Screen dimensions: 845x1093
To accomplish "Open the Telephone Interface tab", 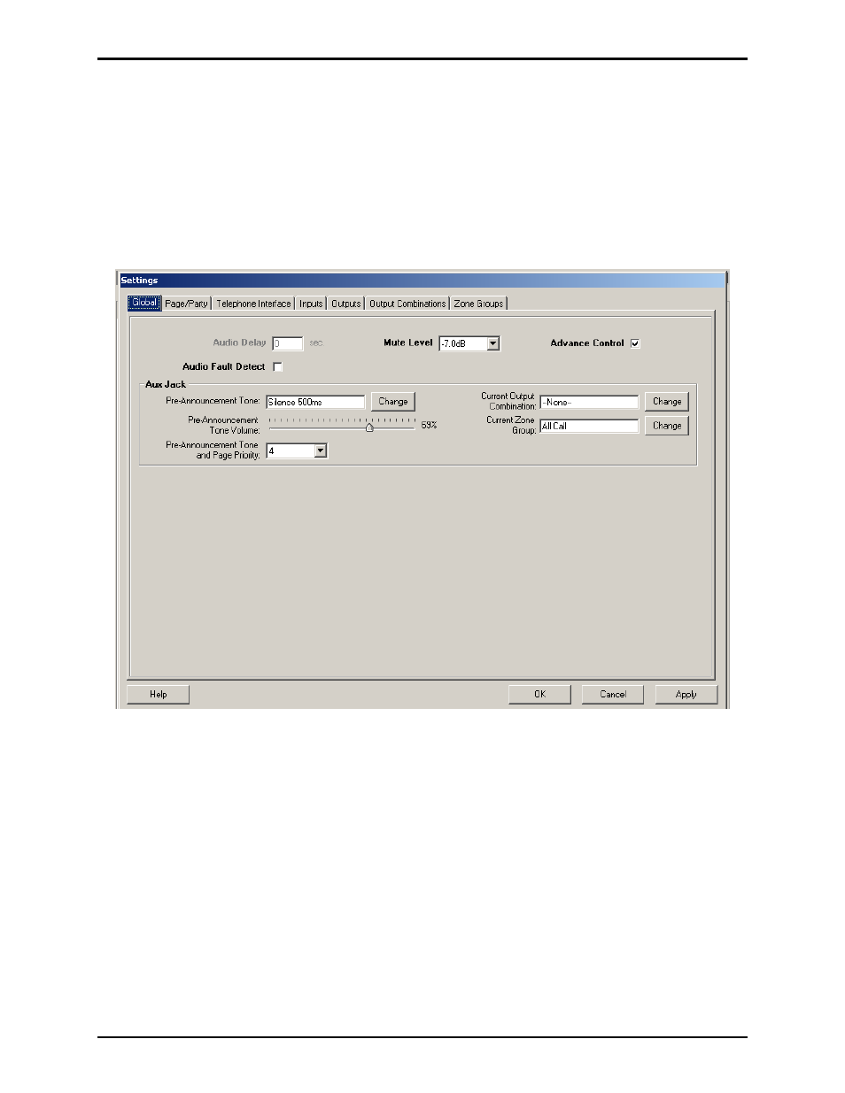I will click(253, 304).
